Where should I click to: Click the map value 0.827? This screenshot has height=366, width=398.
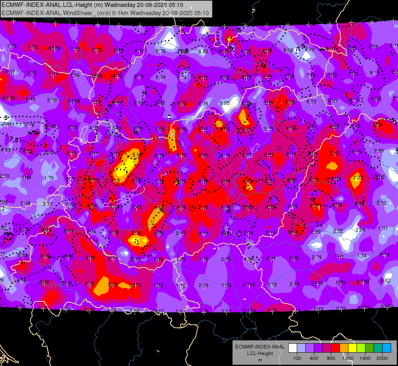158,312
